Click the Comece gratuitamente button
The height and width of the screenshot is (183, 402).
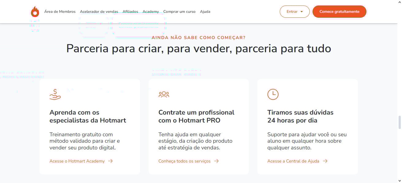tap(339, 12)
